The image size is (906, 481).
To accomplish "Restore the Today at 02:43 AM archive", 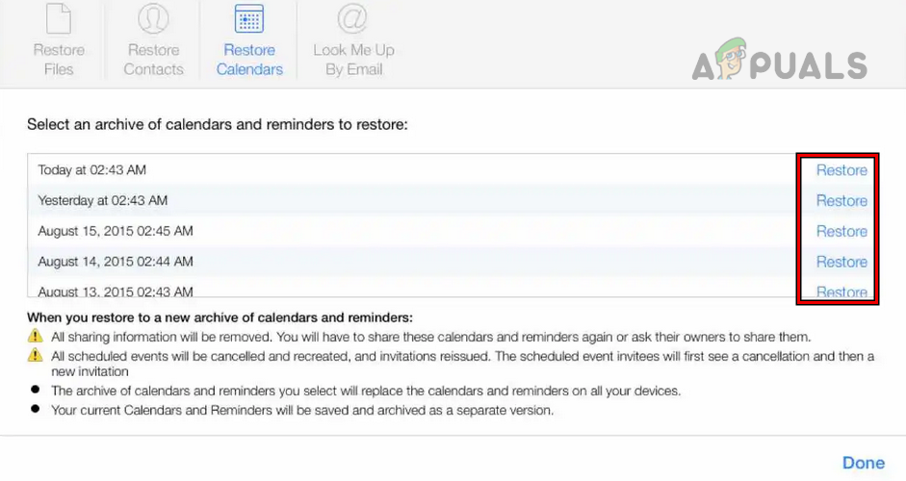I will [x=841, y=170].
